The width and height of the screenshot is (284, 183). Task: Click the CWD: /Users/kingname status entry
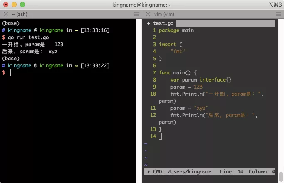[x=182, y=172]
